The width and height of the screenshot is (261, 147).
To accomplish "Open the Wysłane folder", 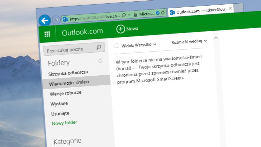I will [x=59, y=104].
